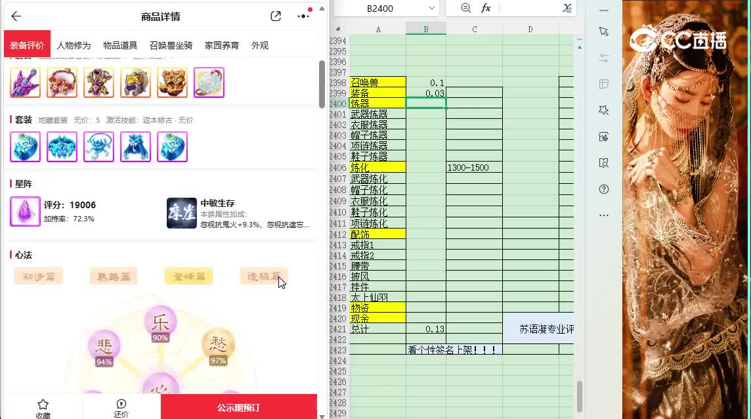
Task: Select column A header
Action: (x=378, y=30)
